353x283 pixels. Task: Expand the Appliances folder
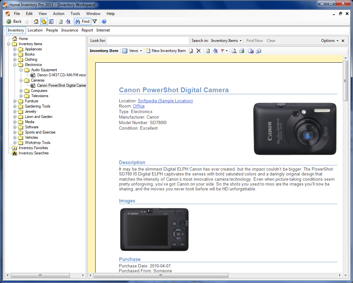point(15,49)
